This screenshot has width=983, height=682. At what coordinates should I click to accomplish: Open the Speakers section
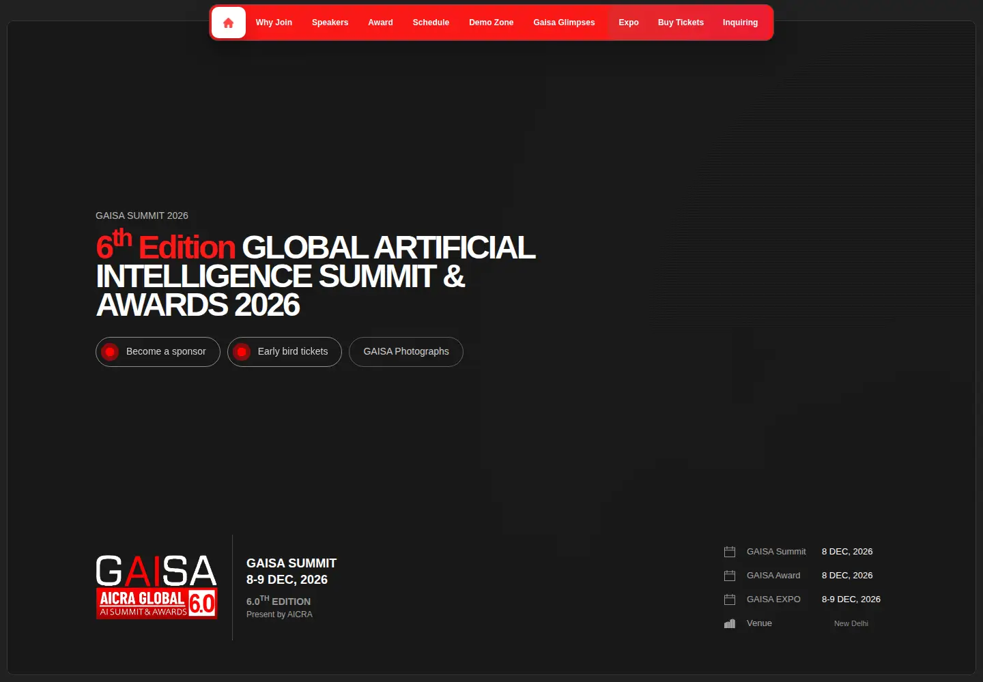pyautogui.click(x=330, y=23)
